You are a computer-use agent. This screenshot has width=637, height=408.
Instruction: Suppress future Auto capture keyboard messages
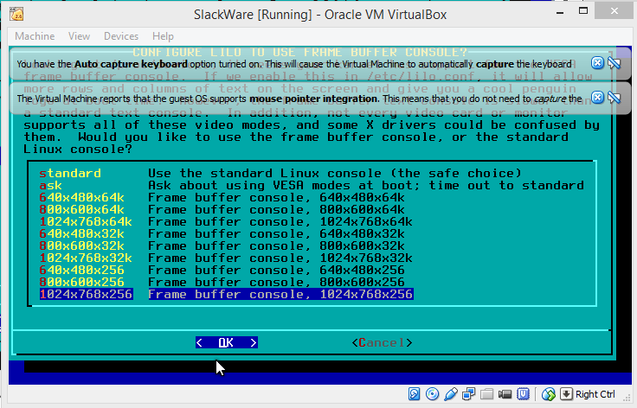click(614, 63)
